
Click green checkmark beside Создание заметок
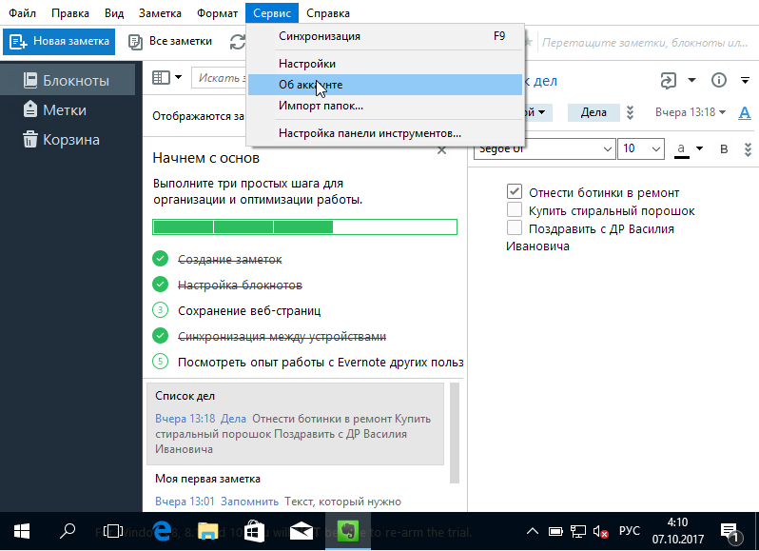(160, 259)
